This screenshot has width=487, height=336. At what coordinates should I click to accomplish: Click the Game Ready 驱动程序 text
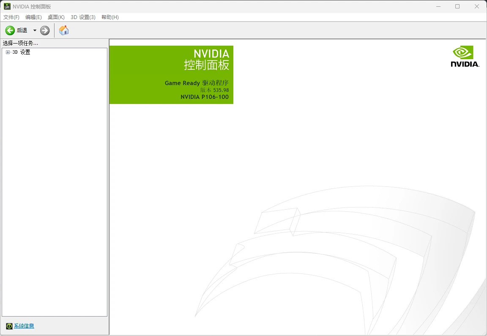point(197,83)
